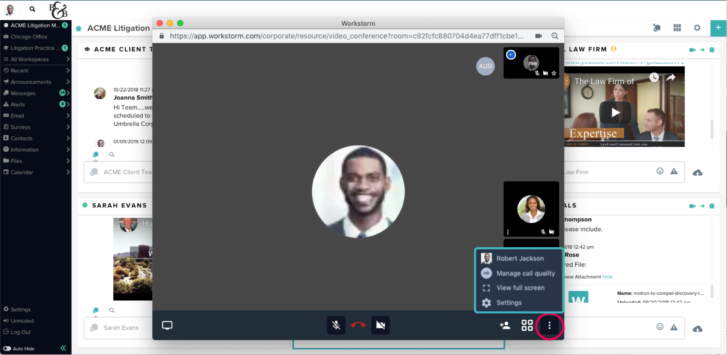The height and width of the screenshot is (355, 727).
Task: Invite a participant with add-person icon
Action: (505, 325)
